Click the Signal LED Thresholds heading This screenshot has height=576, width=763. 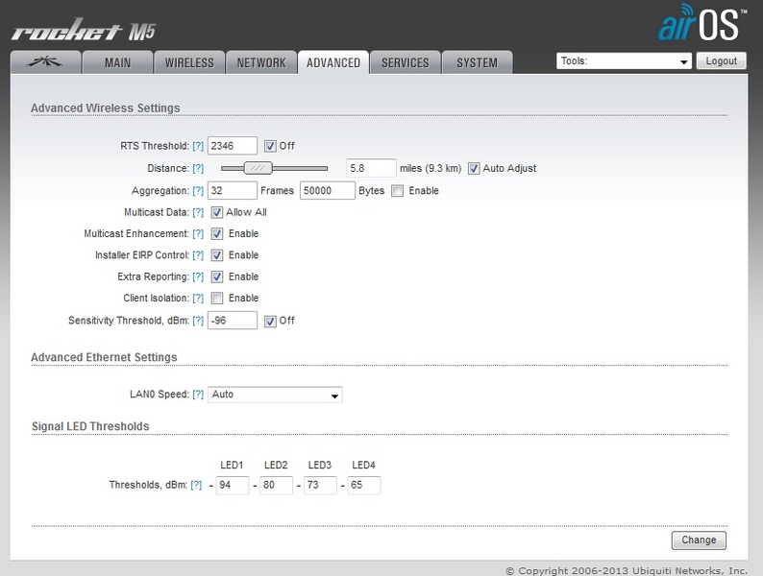point(90,426)
